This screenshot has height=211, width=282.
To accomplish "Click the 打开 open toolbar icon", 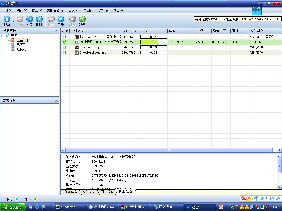I will 51,19.
